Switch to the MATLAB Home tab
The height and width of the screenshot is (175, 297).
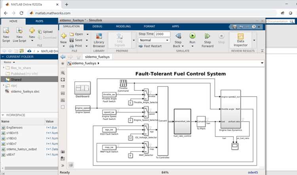[13, 21]
